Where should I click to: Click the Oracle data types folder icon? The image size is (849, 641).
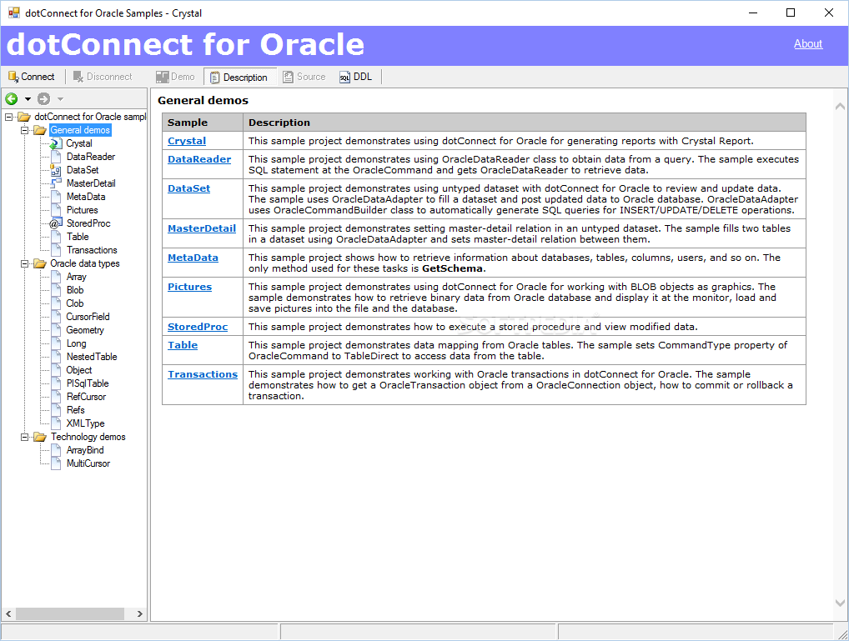point(39,263)
